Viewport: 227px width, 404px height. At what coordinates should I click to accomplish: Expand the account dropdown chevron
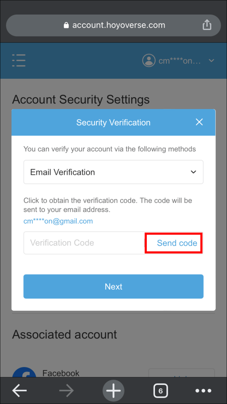coord(212,61)
